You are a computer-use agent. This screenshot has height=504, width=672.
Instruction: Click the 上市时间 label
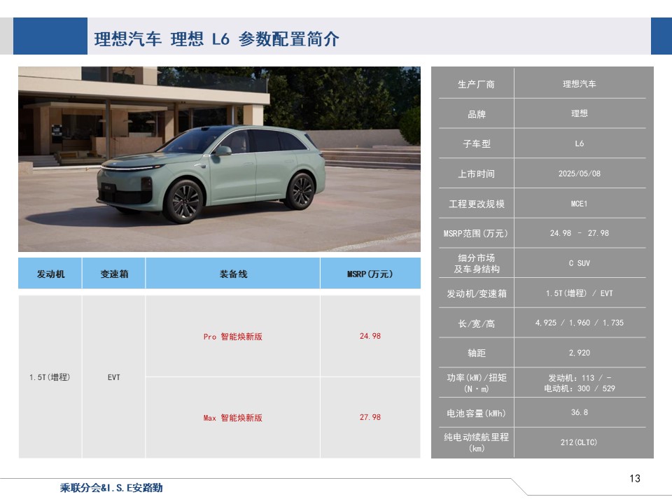pyautogui.click(x=476, y=174)
